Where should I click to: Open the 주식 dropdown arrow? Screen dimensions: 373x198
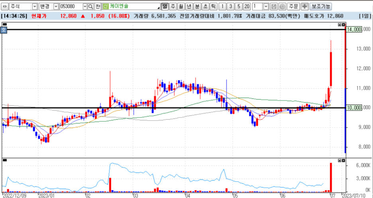(35, 6)
